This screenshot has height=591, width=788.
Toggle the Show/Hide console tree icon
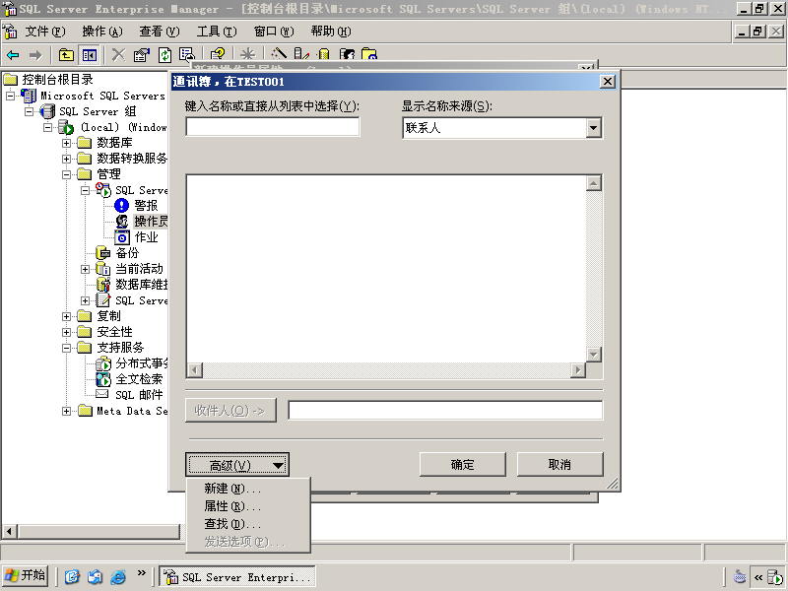pos(90,55)
